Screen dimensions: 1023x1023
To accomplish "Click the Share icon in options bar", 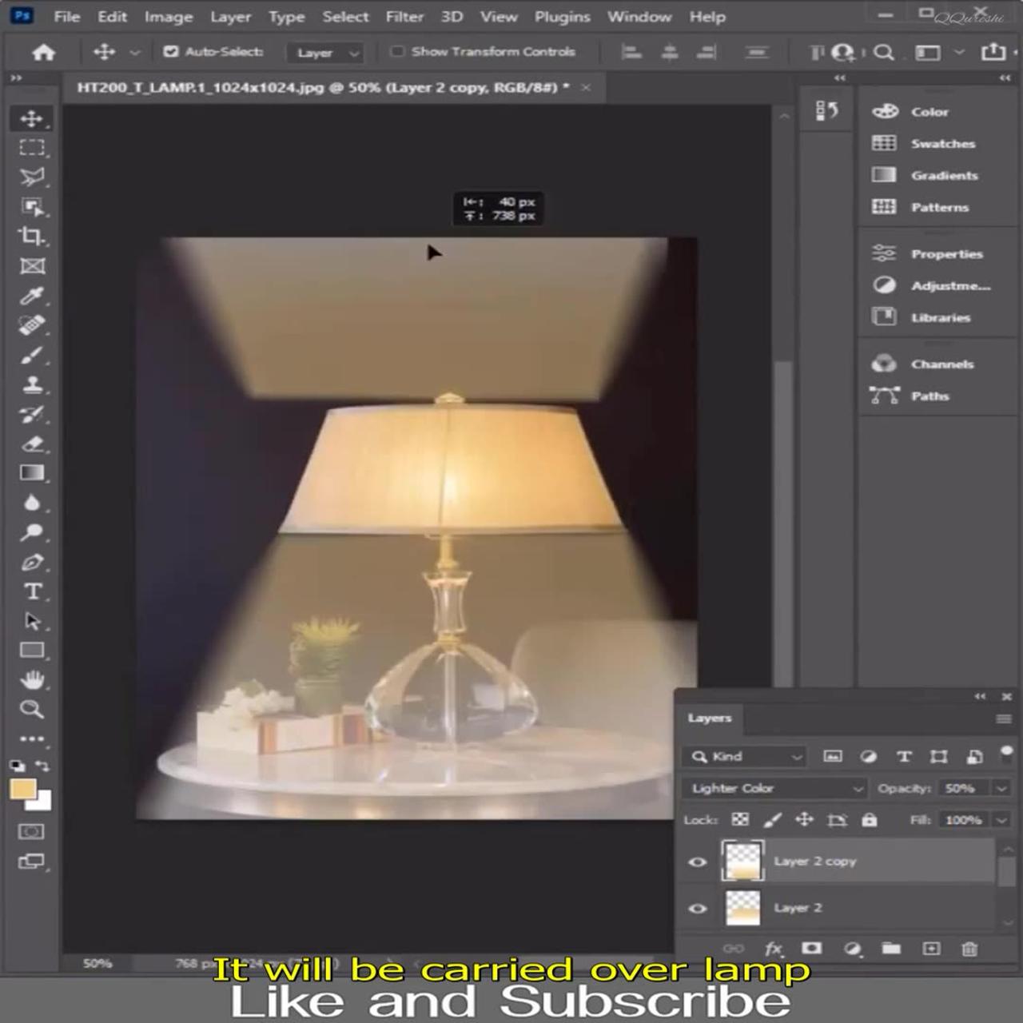I will (x=993, y=52).
